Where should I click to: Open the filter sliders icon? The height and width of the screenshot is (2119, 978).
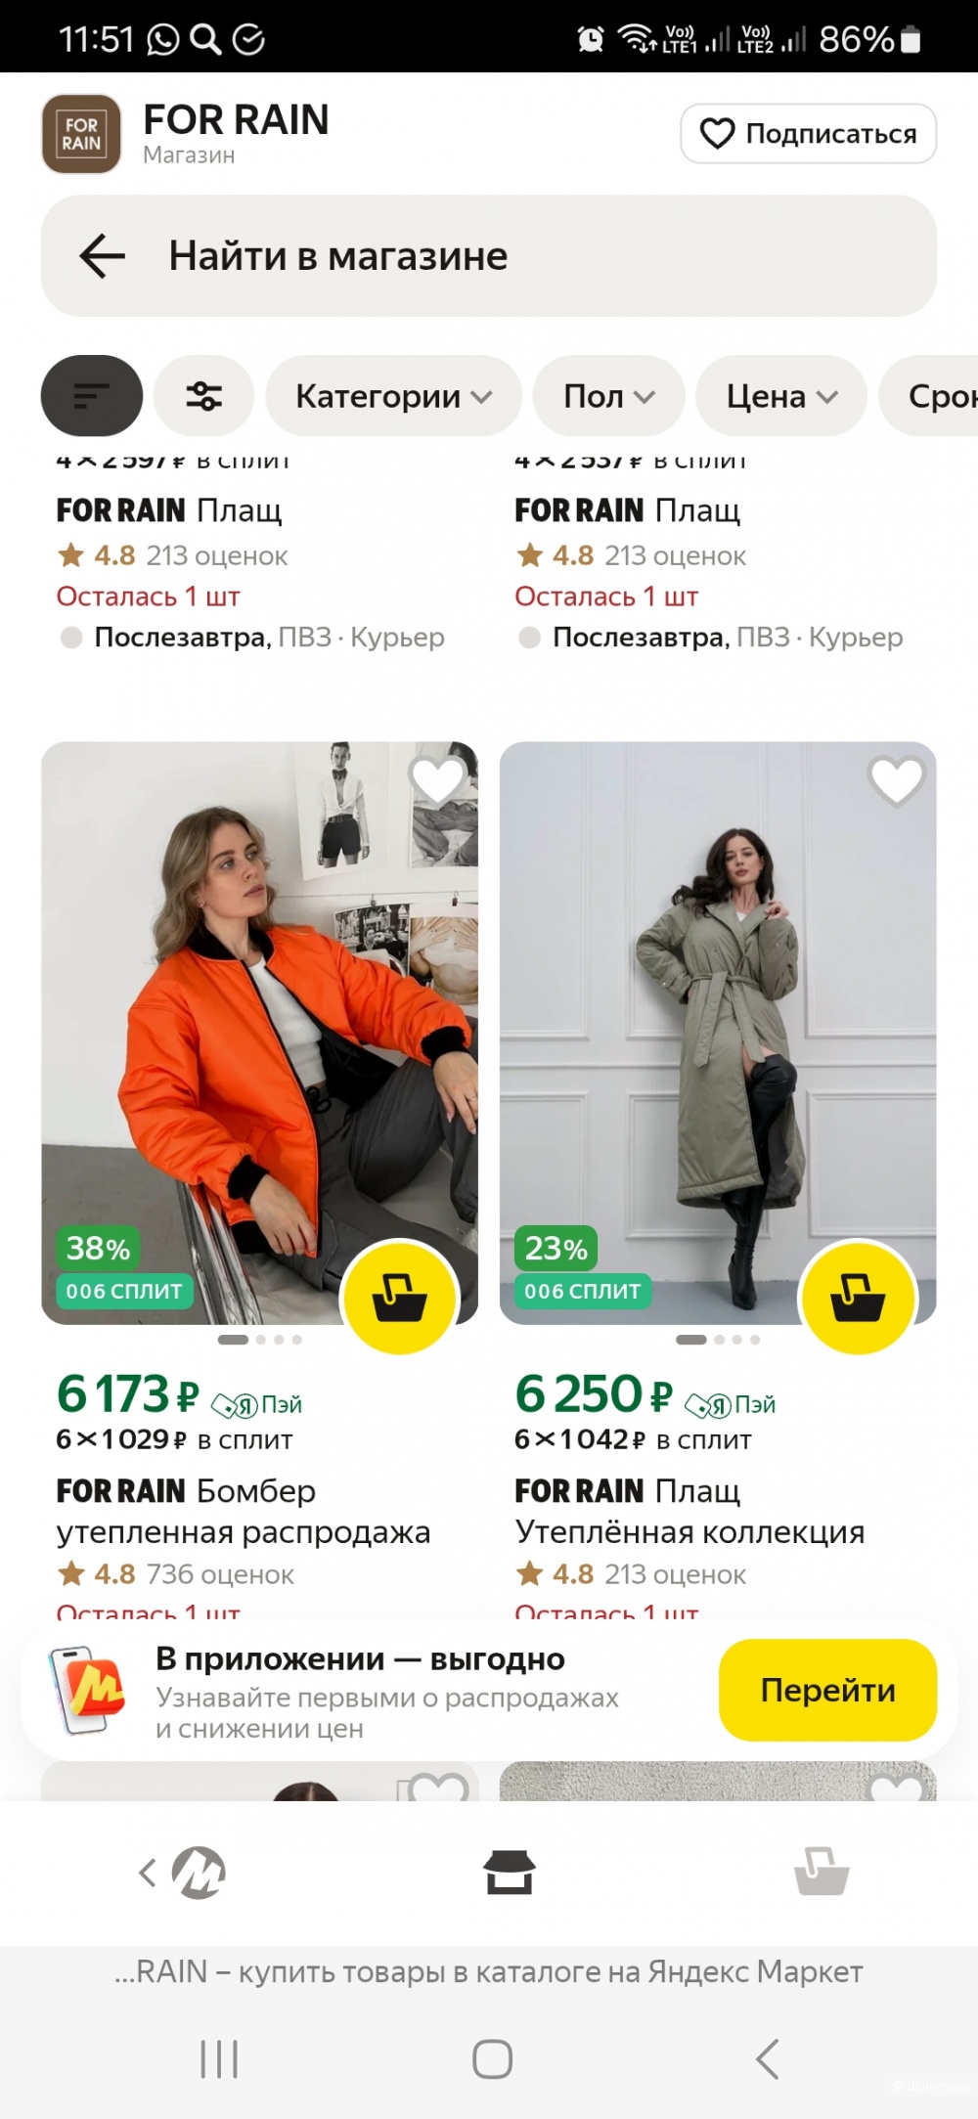coord(203,396)
